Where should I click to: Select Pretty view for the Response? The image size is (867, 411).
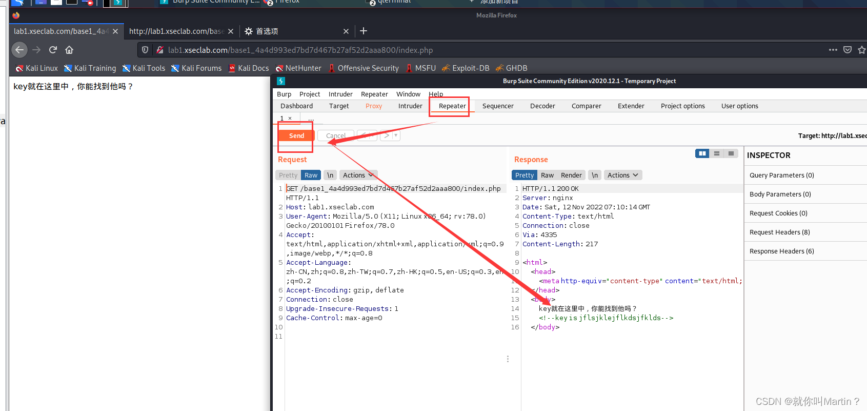pos(525,175)
